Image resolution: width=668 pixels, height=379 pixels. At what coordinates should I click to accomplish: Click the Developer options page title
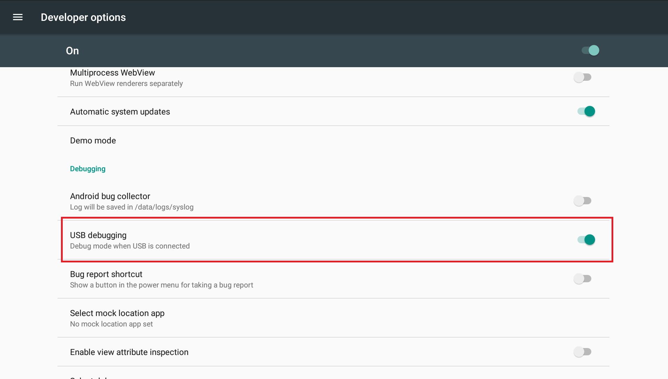pyautogui.click(x=83, y=17)
